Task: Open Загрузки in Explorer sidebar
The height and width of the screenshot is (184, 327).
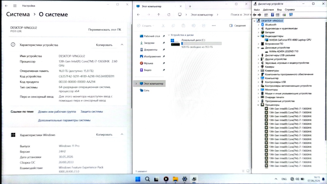Action: (x=149, y=43)
